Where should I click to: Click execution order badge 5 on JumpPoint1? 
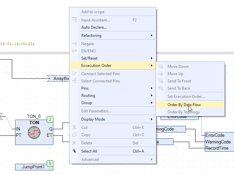click(x=50, y=163)
